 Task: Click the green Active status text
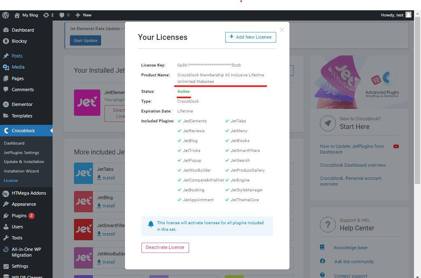coord(183,92)
